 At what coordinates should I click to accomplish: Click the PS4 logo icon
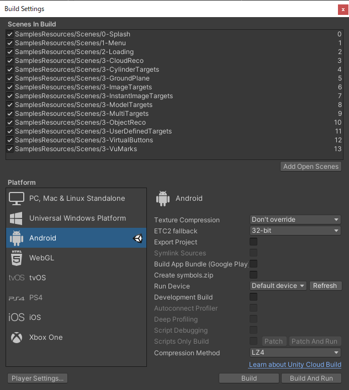click(17, 298)
